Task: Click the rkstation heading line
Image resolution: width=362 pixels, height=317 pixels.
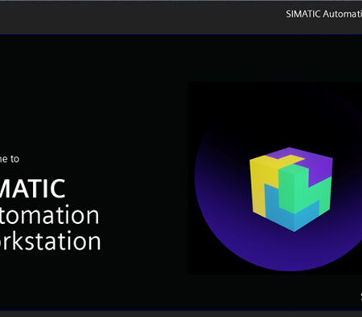Action: click(x=51, y=241)
